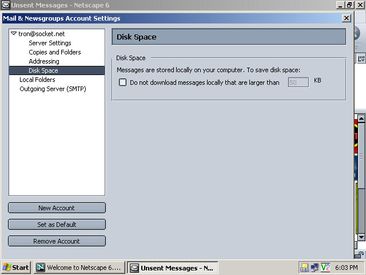Collapse the tron@socket.net account tree
366x275 pixels.
[14, 33]
